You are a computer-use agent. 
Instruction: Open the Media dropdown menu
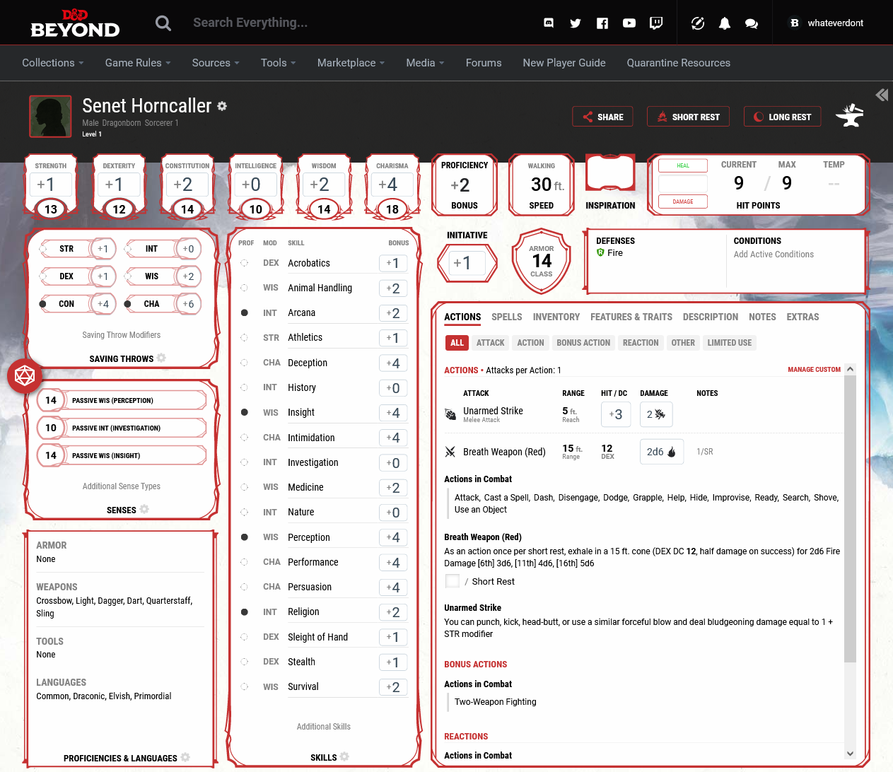click(x=426, y=63)
